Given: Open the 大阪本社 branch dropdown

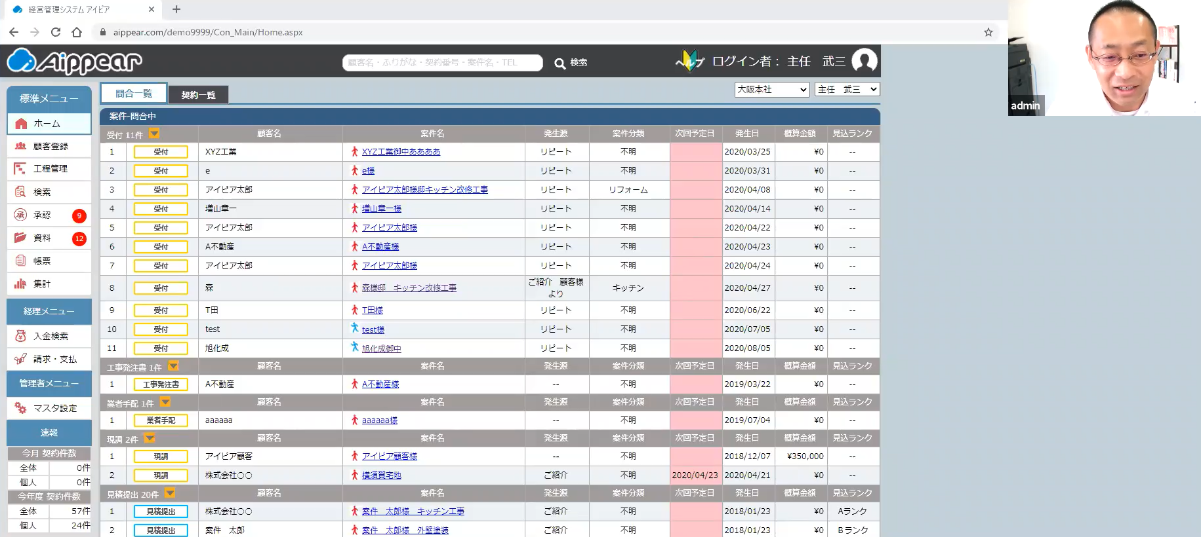Looking at the screenshot, I should (772, 90).
